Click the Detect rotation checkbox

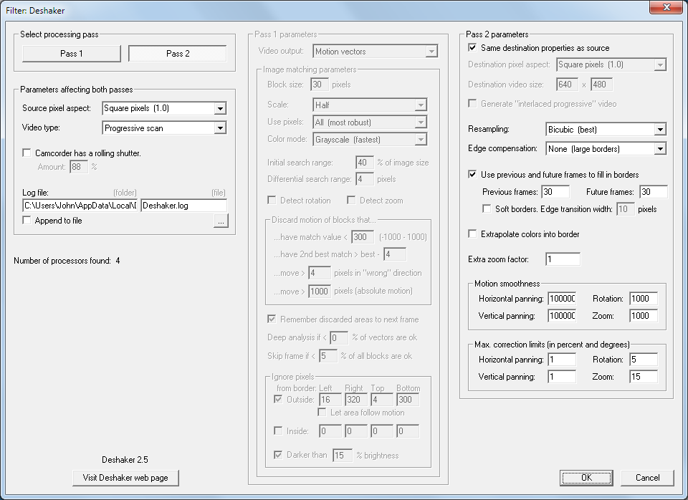tap(272, 200)
